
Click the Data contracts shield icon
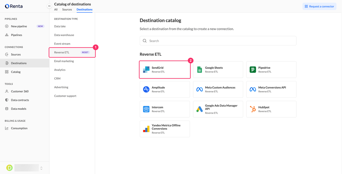pyautogui.click(x=7, y=100)
